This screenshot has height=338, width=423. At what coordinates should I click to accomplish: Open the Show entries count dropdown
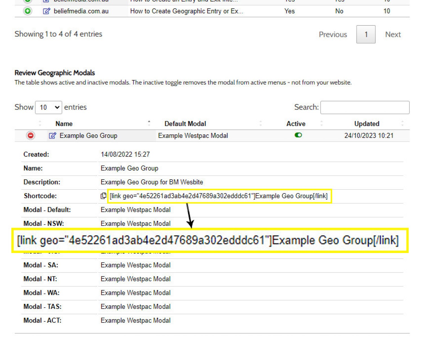click(49, 107)
